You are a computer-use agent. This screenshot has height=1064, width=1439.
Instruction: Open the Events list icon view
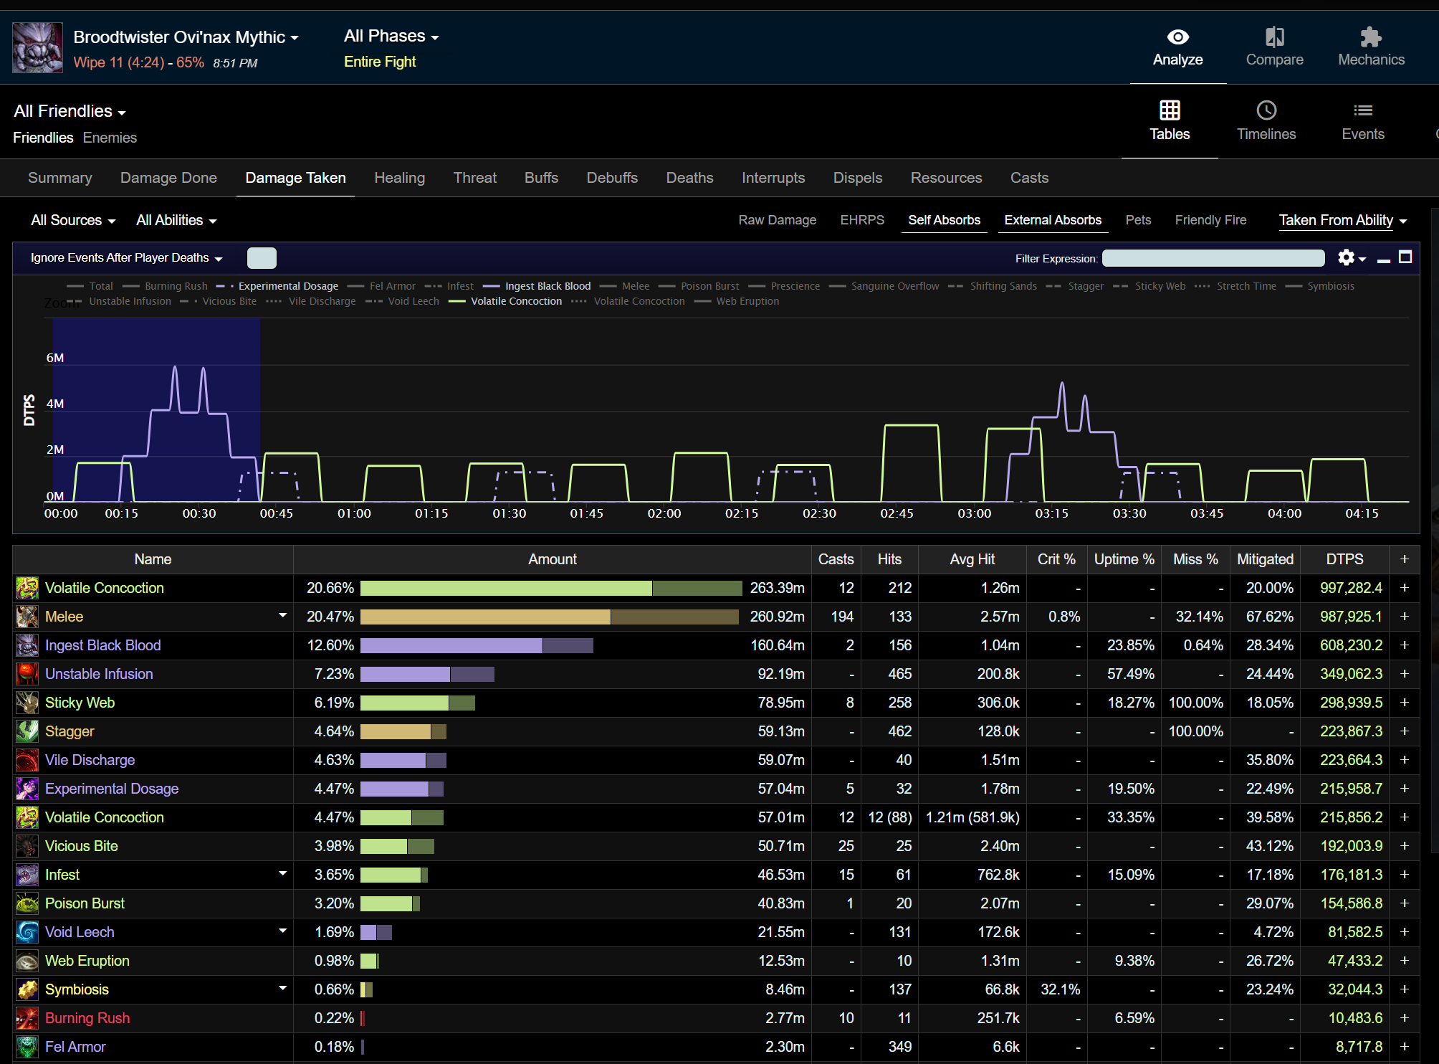(1362, 110)
